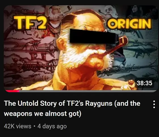Image resolution: width=159 pixels, height=137 pixels.
Task: Click the 38:35 duration badge
Action: (145, 83)
